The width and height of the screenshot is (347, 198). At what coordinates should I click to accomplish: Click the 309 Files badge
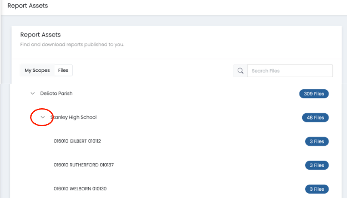click(314, 94)
